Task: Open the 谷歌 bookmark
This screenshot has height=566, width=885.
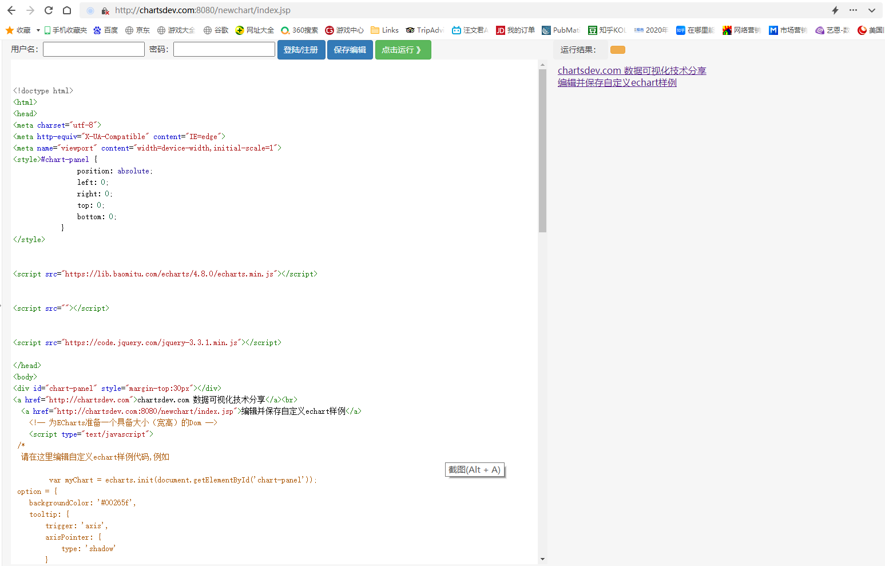Action: 216,30
